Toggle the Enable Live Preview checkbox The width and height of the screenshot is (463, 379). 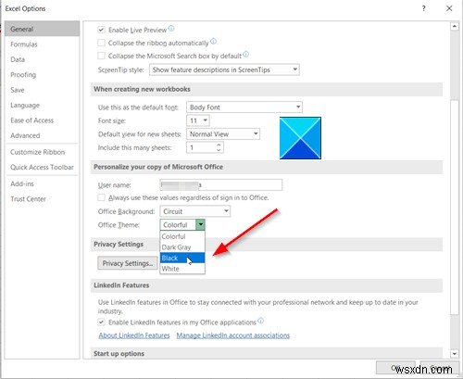pos(101,30)
